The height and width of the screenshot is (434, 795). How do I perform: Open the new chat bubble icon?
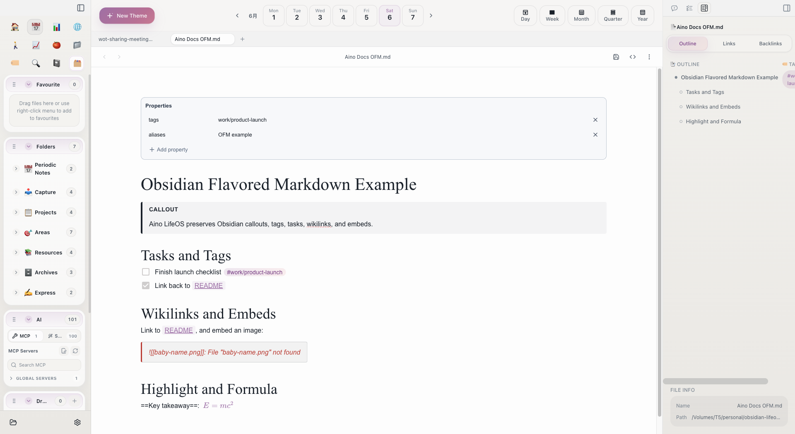coord(674,8)
